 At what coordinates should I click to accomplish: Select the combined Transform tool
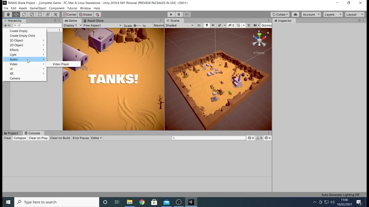point(48,14)
